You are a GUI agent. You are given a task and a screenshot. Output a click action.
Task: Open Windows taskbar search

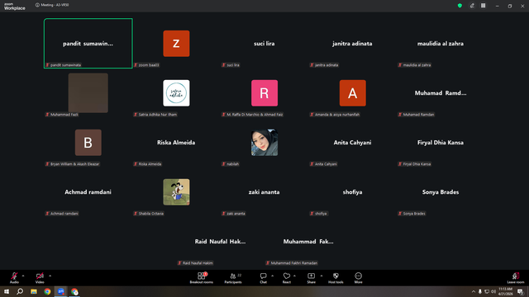pos(20,291)
